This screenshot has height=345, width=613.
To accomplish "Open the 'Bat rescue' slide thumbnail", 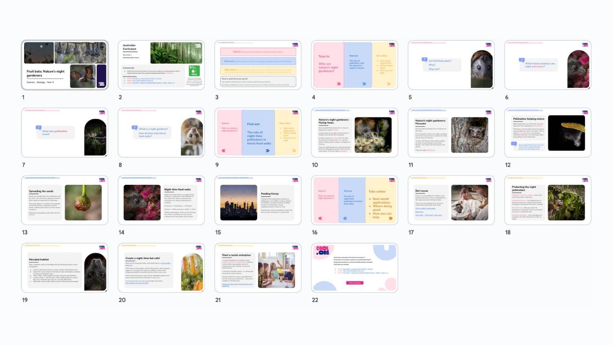I will click(451, 200).
